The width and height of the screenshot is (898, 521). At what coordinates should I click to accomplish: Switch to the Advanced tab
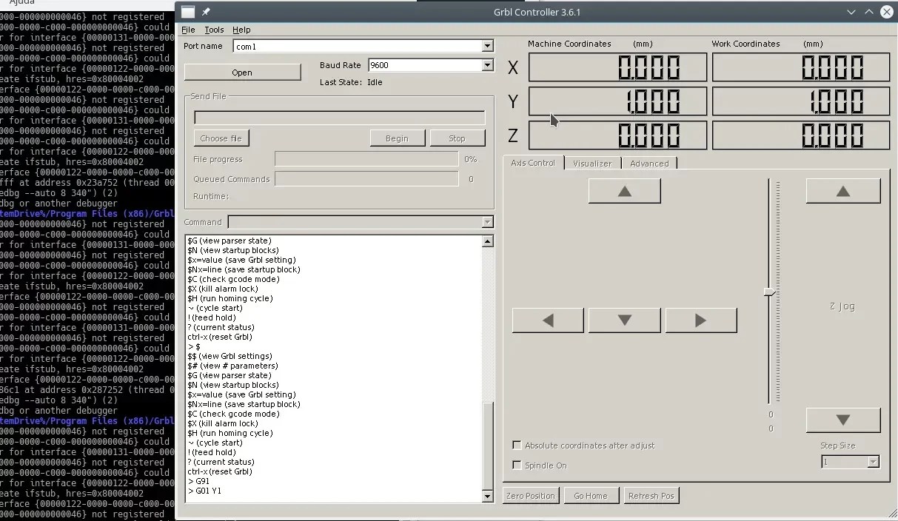[649, 164]
